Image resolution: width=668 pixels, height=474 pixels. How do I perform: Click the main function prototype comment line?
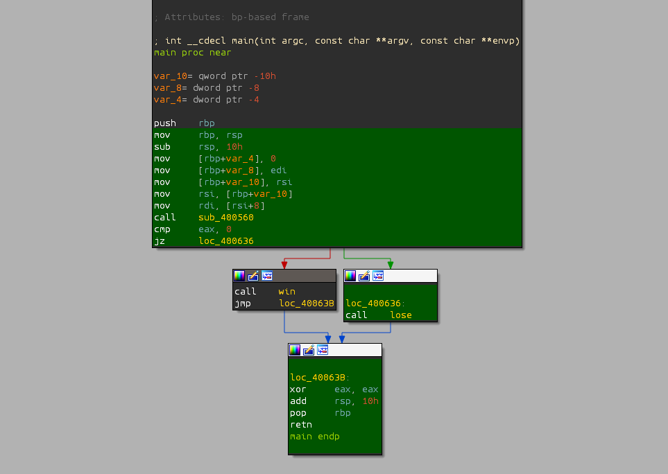(x=337, y=40)
